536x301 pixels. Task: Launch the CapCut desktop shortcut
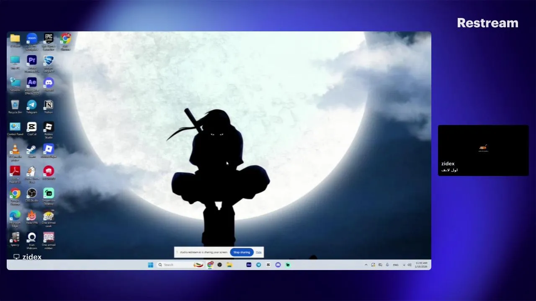[x=32, y=129]
